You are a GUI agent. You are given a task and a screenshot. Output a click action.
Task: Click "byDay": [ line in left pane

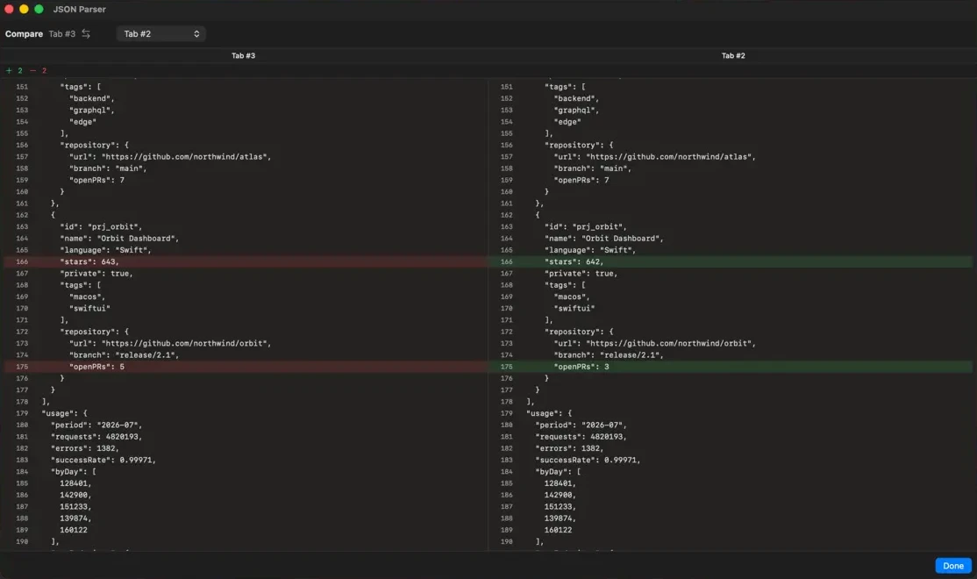coord(74,472)
